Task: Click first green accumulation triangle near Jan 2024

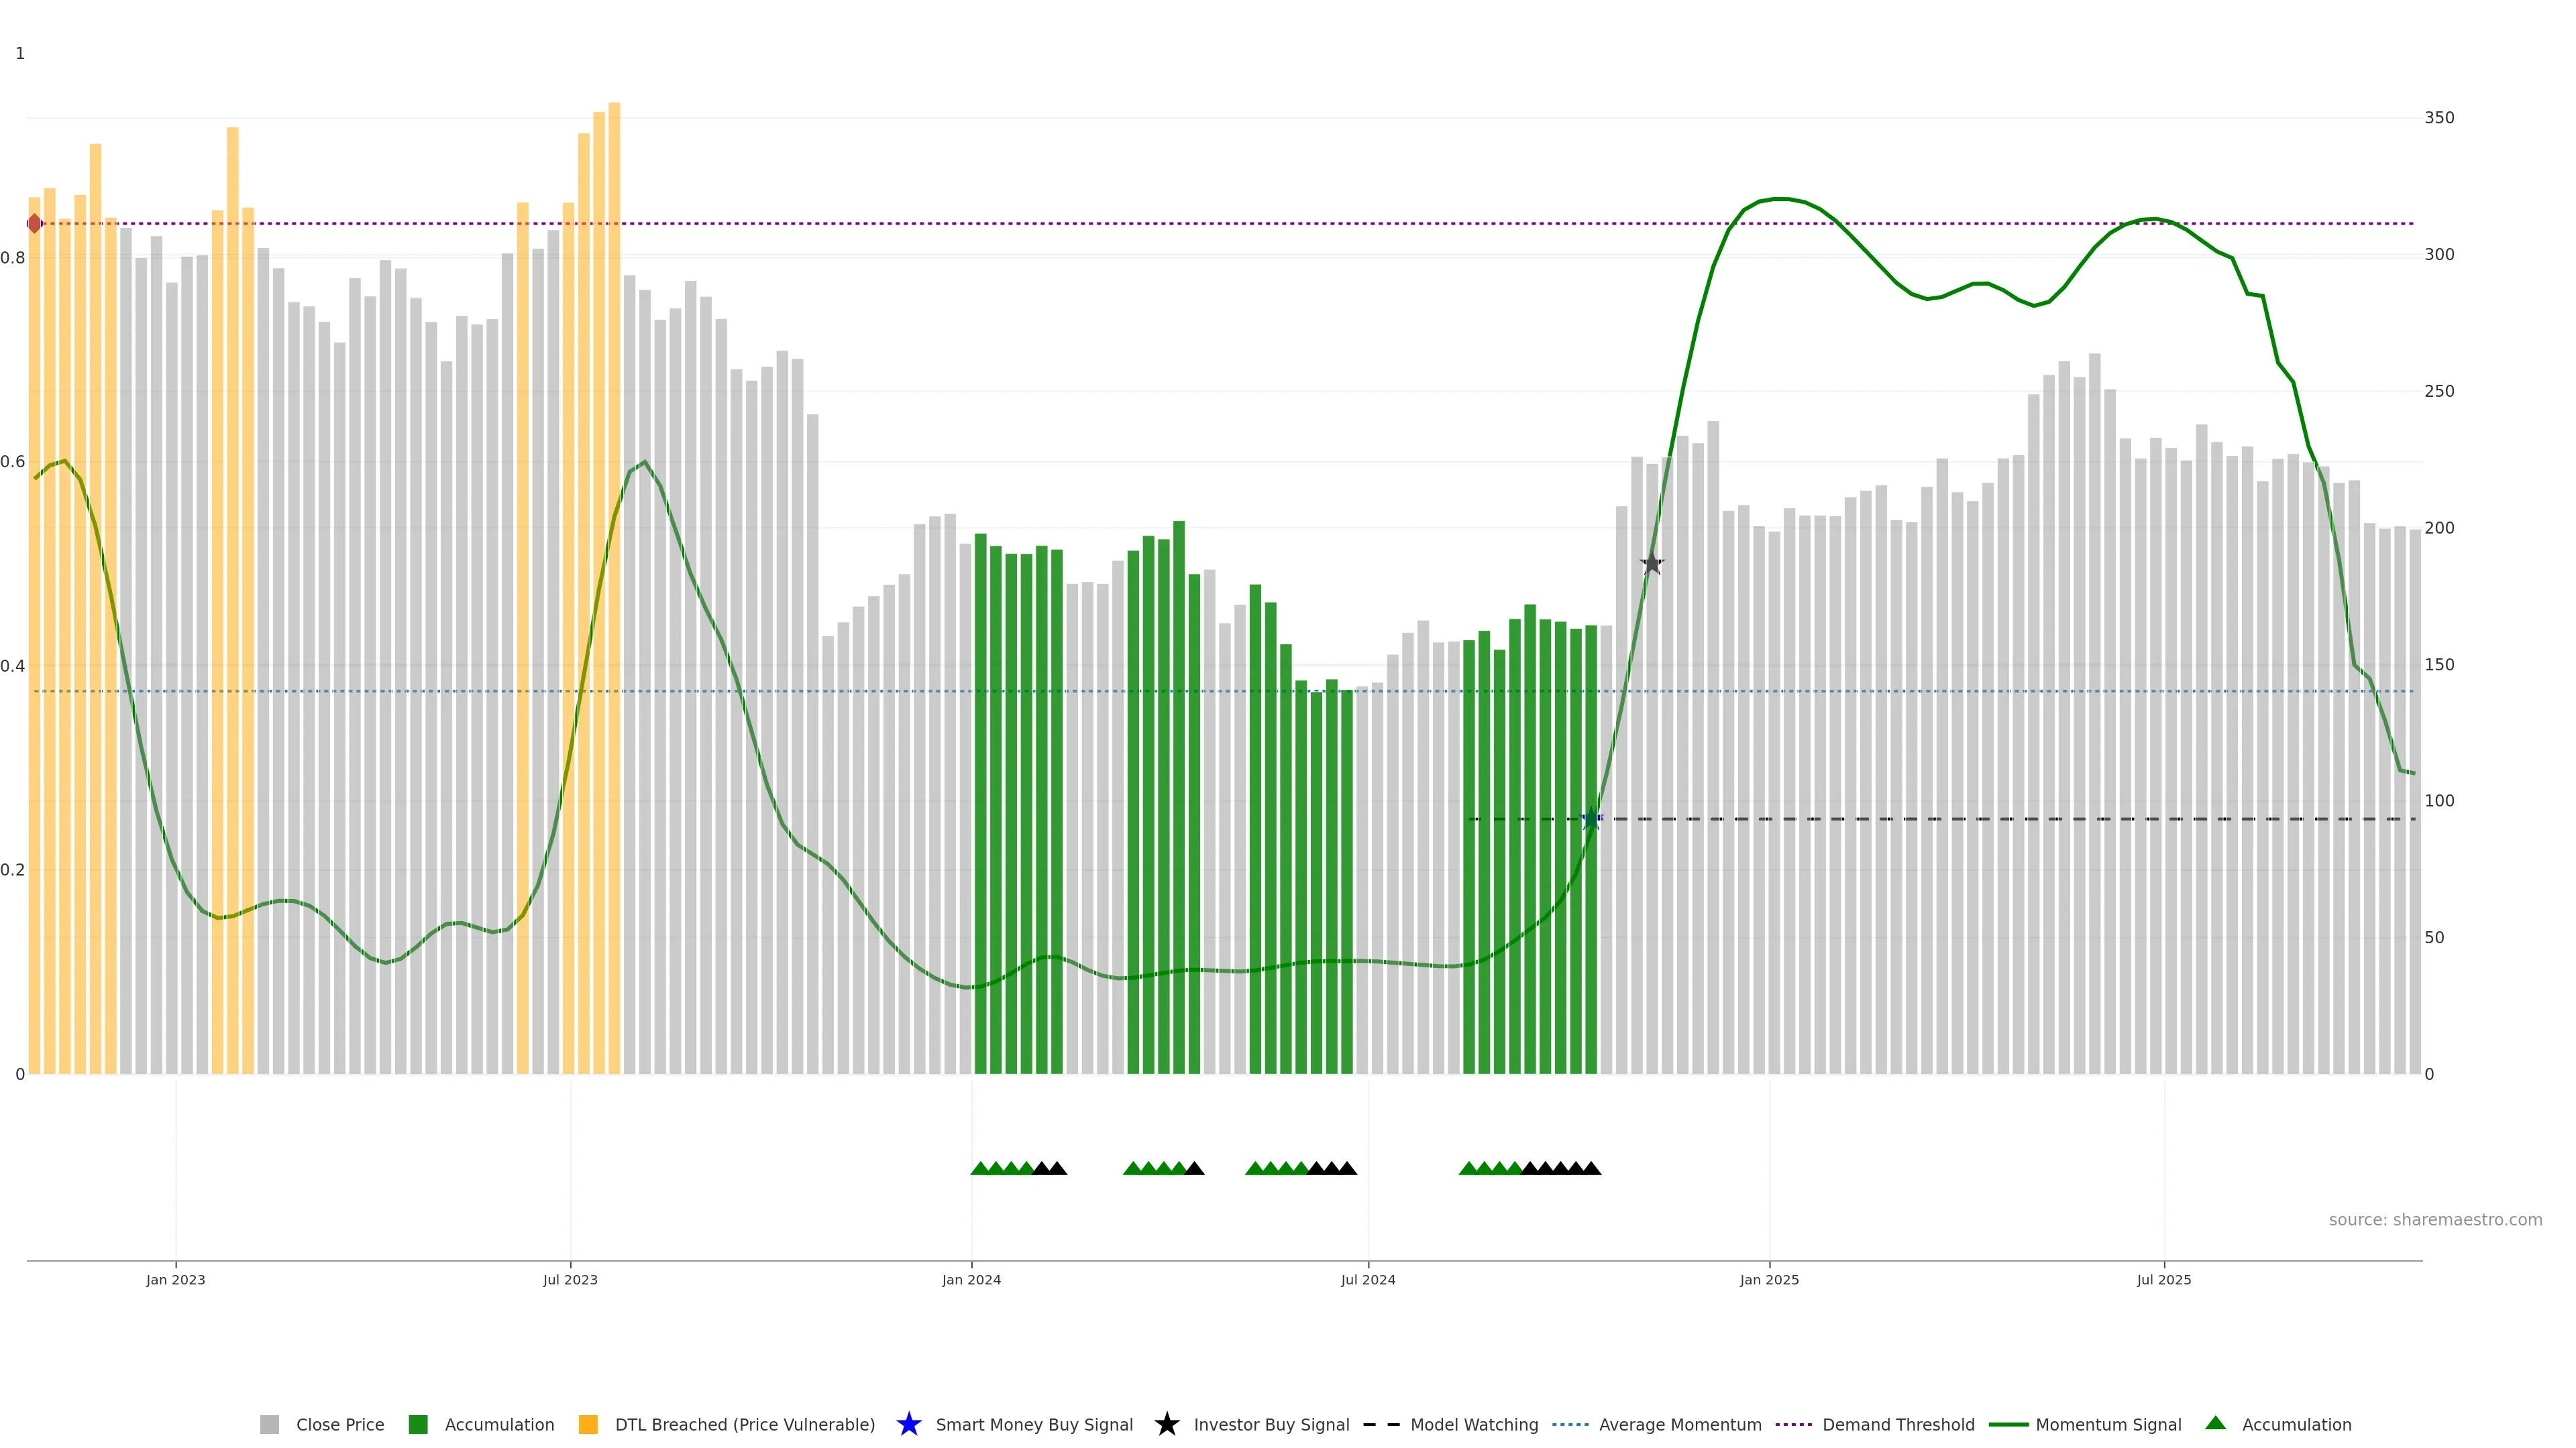Action: [x=980, y=1168]
